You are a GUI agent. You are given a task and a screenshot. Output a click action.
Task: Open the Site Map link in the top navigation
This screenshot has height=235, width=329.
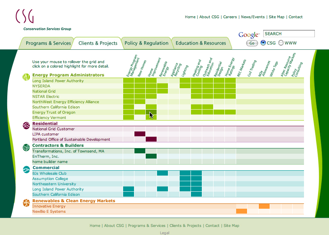[277, 17]
